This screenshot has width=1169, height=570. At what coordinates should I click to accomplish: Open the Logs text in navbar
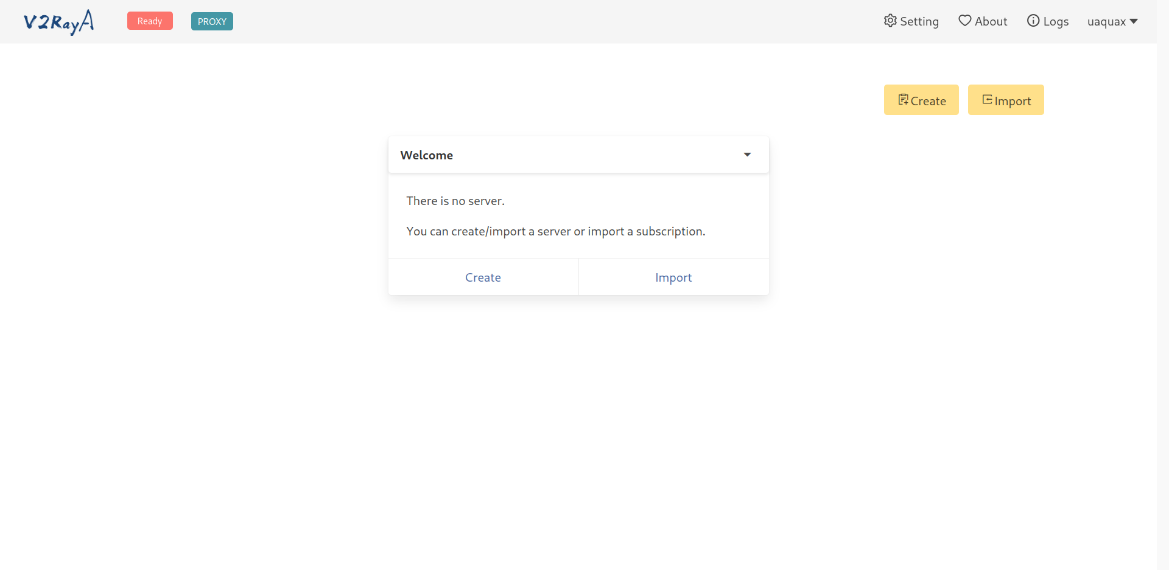point(1056,22)
